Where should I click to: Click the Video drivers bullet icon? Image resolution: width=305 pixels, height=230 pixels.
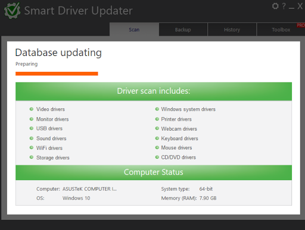click(x=32, y=109)
